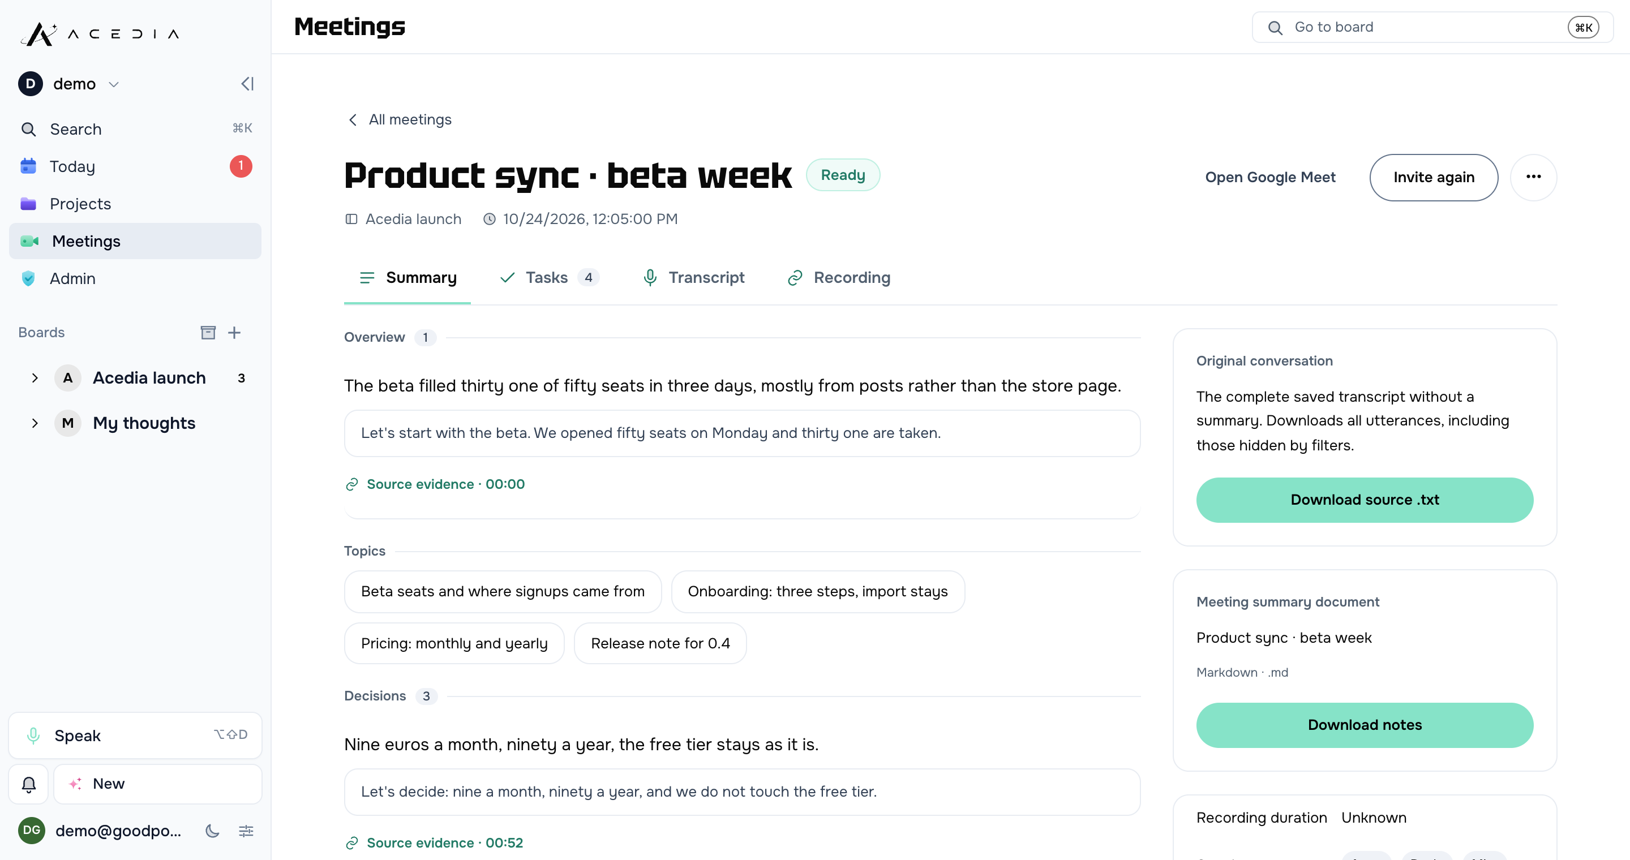
Task: Click the demo@goodpo... account label
Action: (118, 831)
